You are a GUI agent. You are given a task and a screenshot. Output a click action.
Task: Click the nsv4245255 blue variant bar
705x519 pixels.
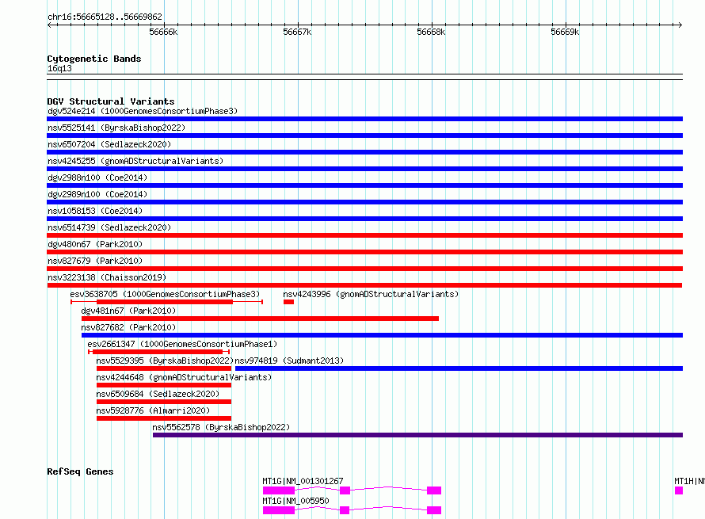coord(364,169)
